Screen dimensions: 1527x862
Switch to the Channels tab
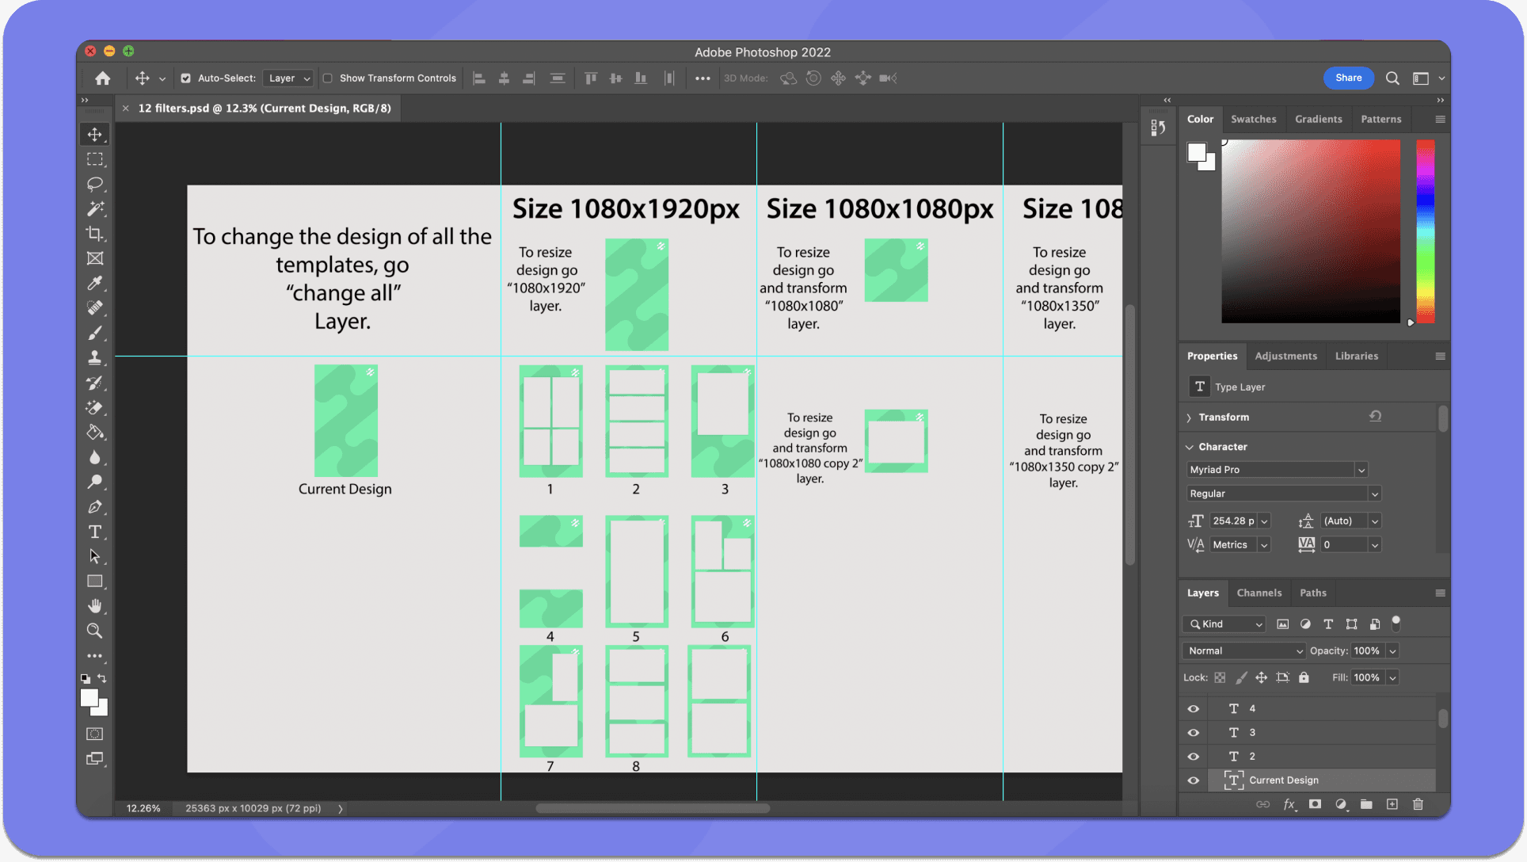click(x=1259, y=593)
